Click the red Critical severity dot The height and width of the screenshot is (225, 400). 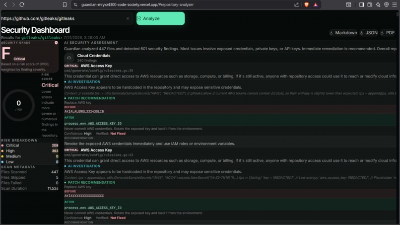click(2, 146)
